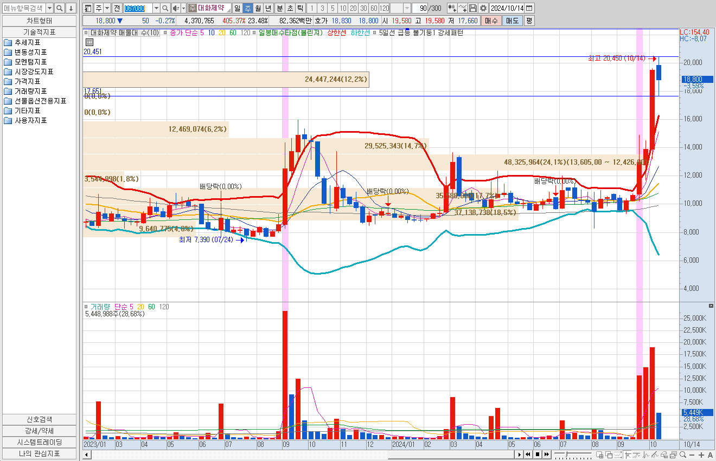The width and height of the screenshot is (716, 461).
Task: Adjust the bottom chart zoom slider handle
Action: pyautogui.click(x=566, y=454)
